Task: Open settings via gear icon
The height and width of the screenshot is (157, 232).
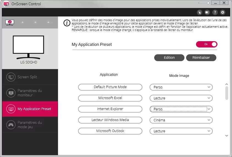Action: tap(223, 12)
